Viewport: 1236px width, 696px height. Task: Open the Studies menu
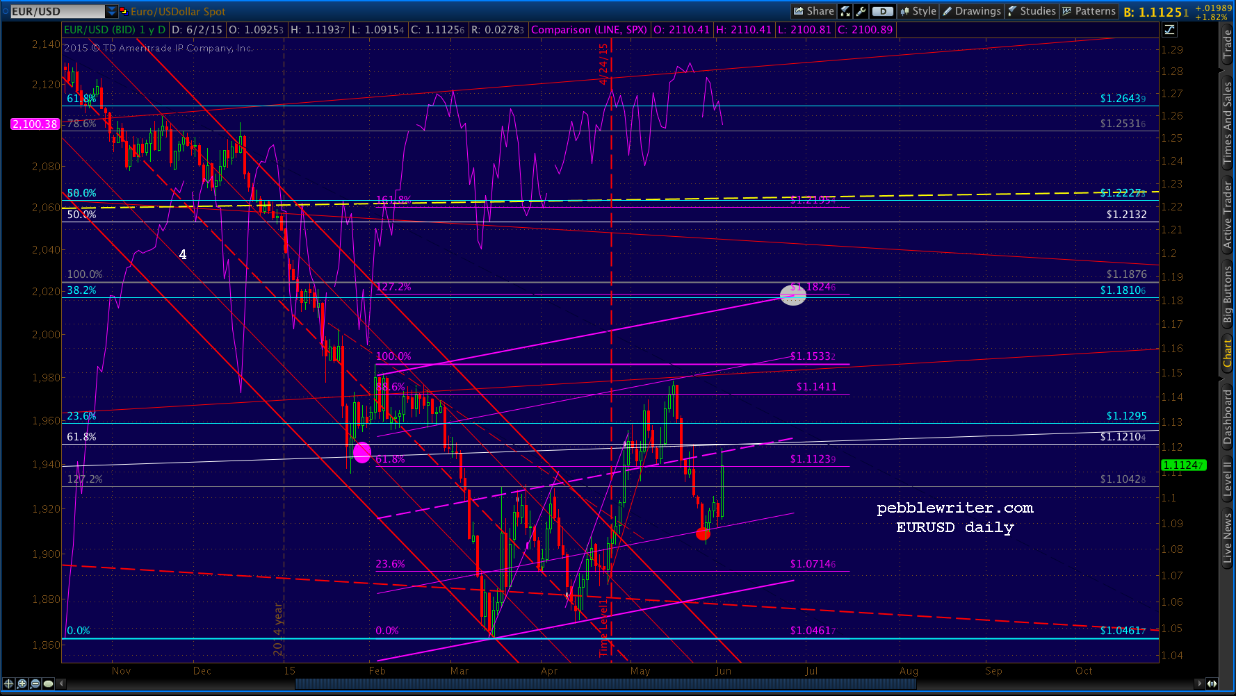pyautogui.click(x=1032, y=11)
